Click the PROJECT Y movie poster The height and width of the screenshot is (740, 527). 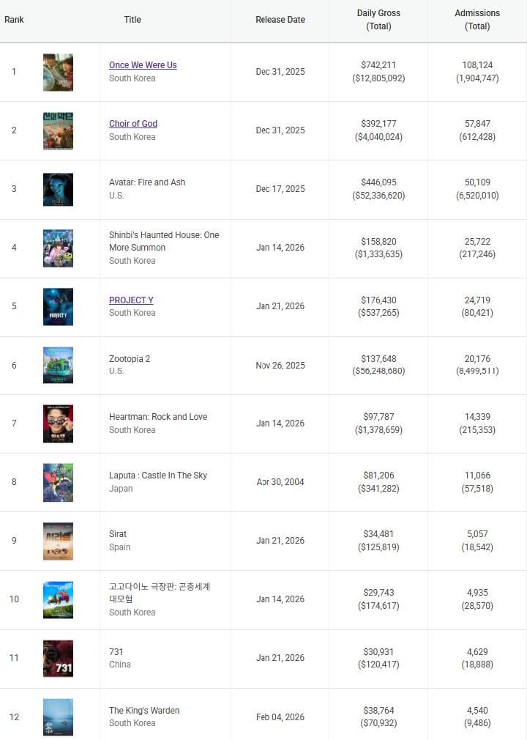58,306
